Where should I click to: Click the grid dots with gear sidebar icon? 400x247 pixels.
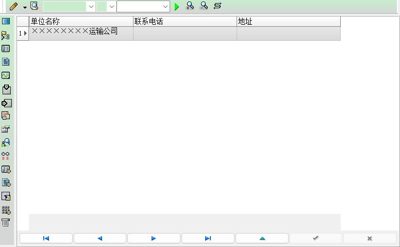tap(6, 210)
